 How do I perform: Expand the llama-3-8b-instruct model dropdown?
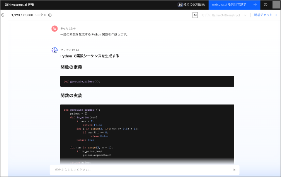click(x=224, y=15)
